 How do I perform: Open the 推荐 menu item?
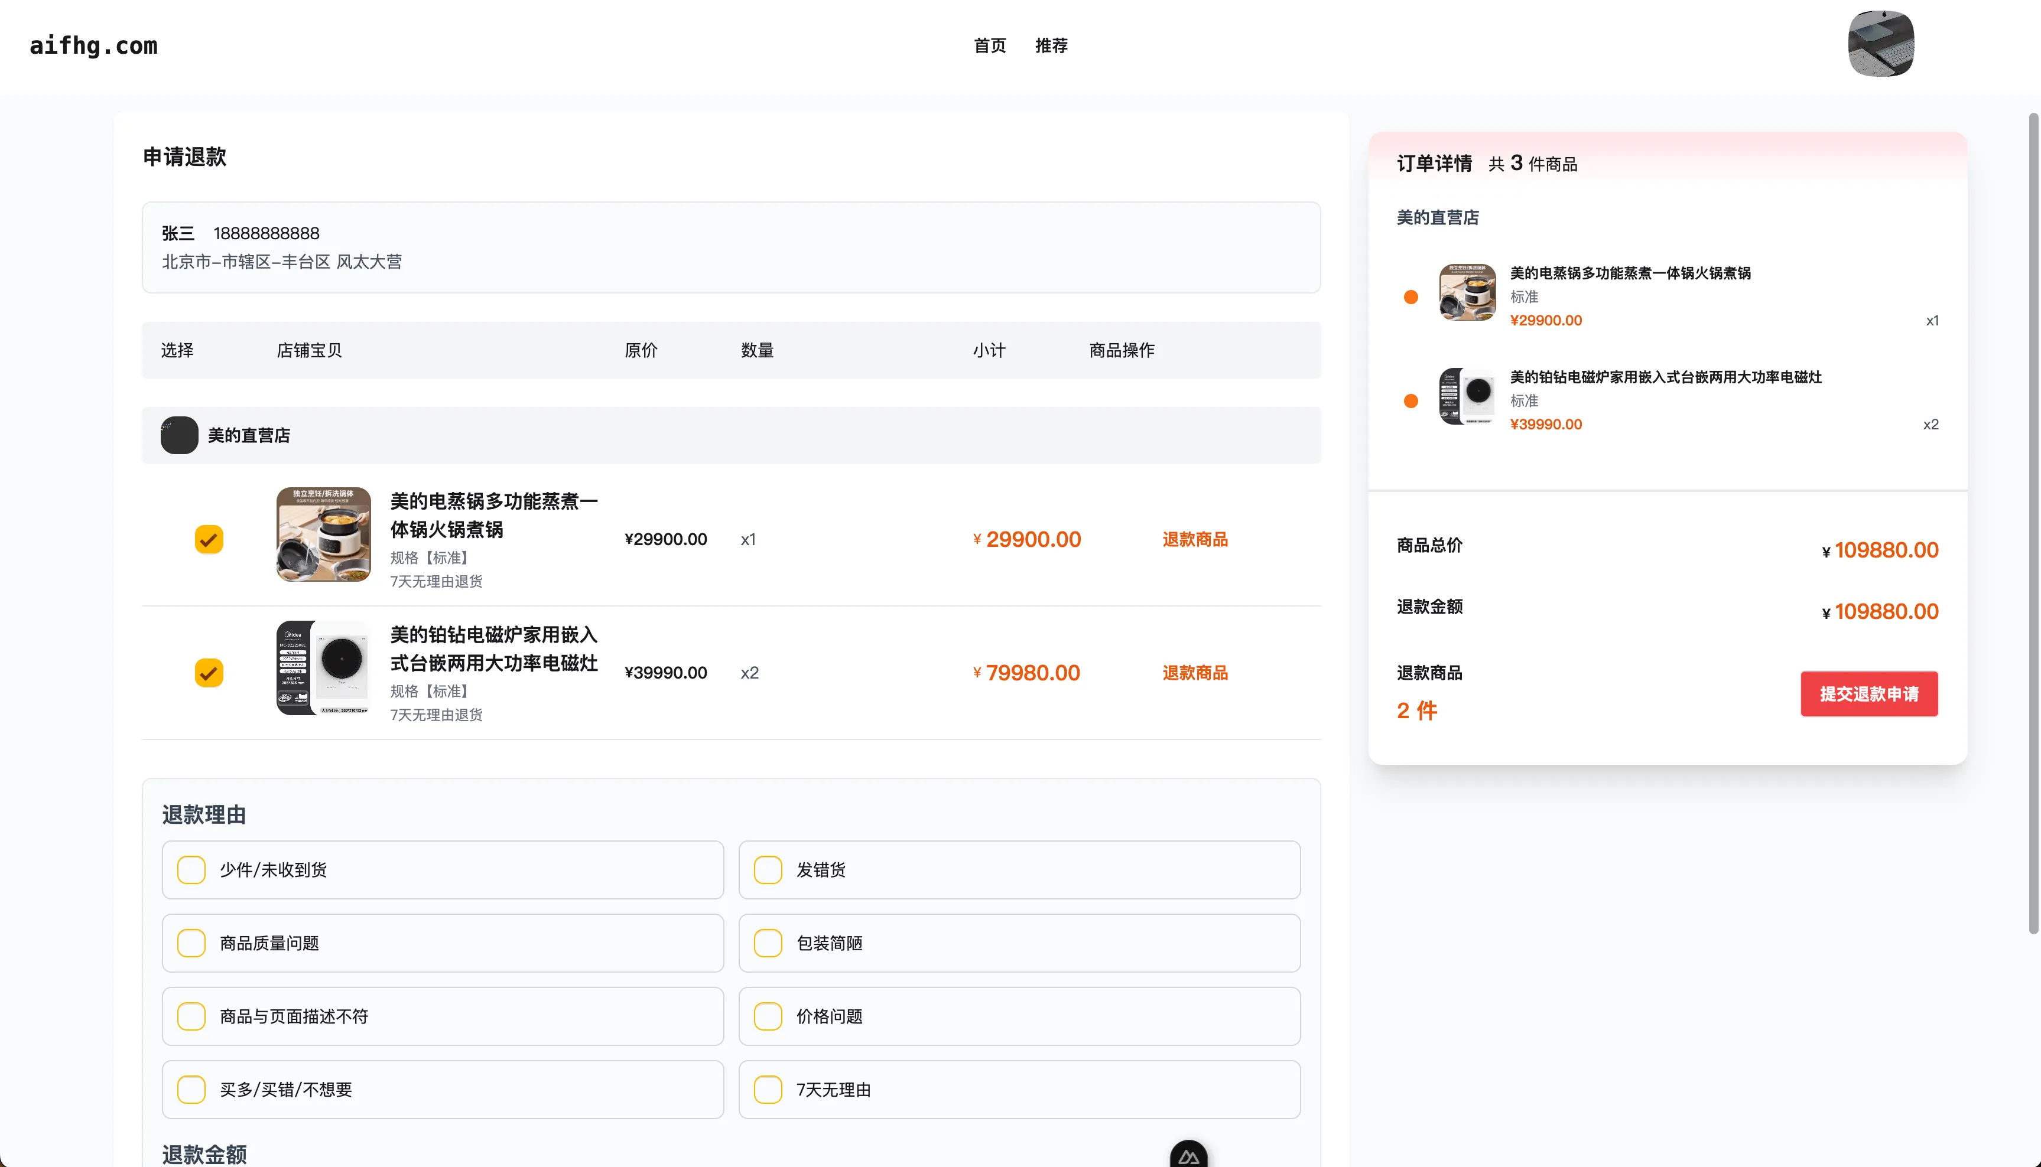click(x=1051, y=45)
